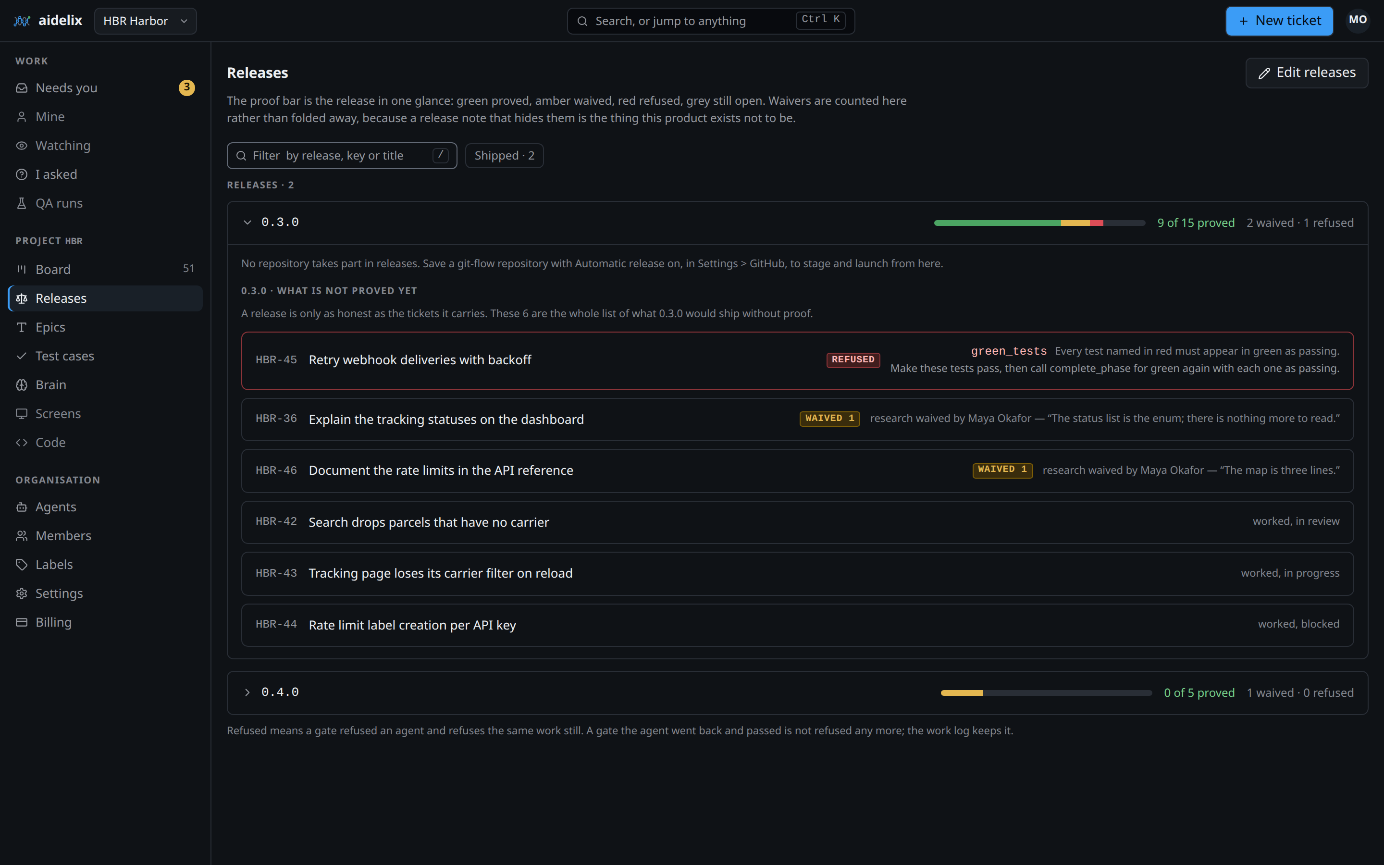Open ticket HBR-46 Document rate limits

[797, 470]
